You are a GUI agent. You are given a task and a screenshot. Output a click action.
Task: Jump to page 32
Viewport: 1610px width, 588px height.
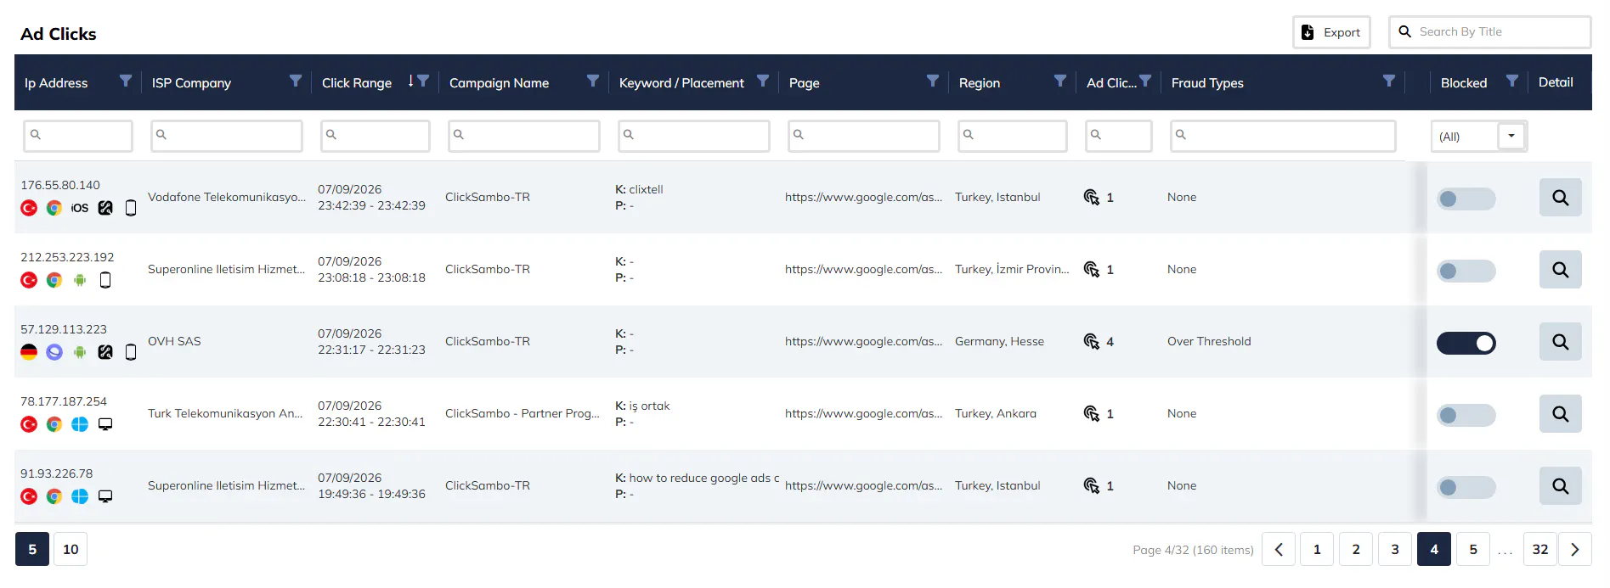pyautogui.click(x=1540, y=550)
